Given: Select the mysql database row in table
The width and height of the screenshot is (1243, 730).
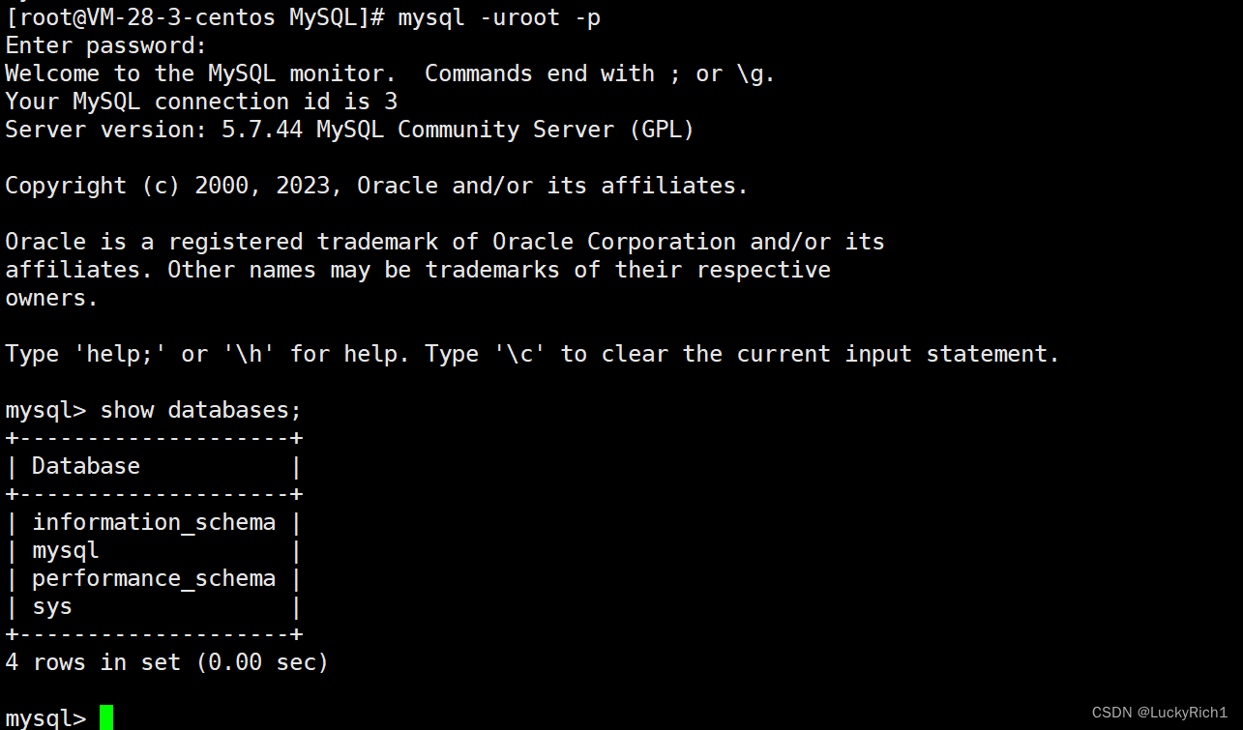Looking at the screenshot, I should [154, 550].
